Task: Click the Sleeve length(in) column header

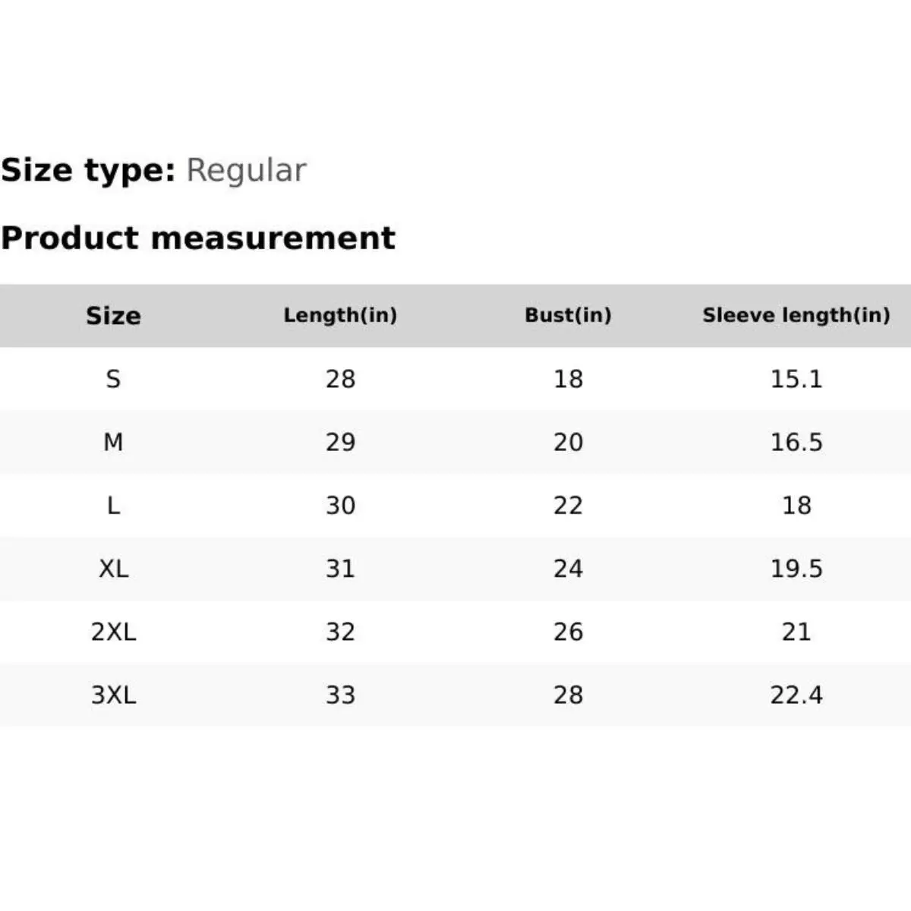Action: point(796,316)
